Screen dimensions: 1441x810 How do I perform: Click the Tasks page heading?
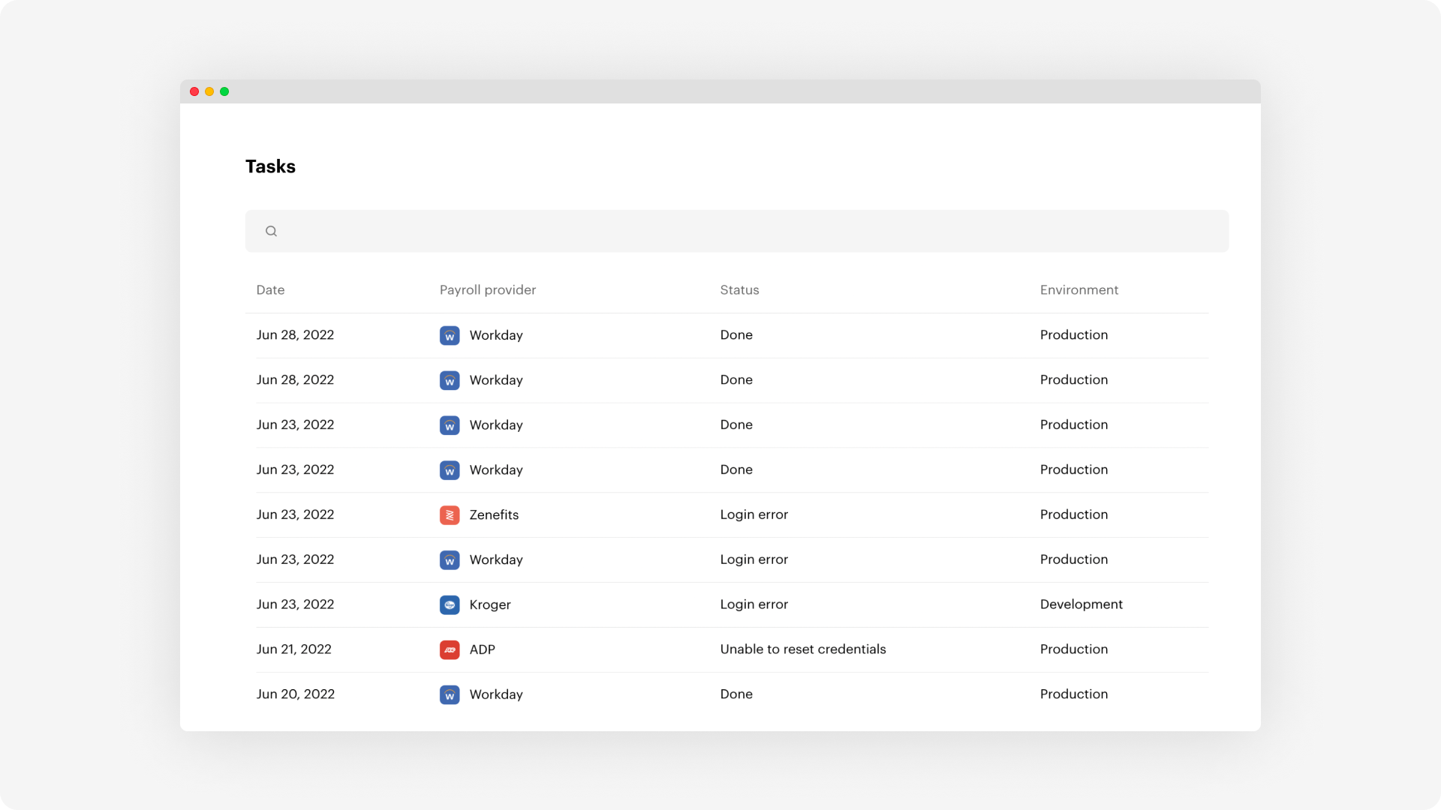270,166
